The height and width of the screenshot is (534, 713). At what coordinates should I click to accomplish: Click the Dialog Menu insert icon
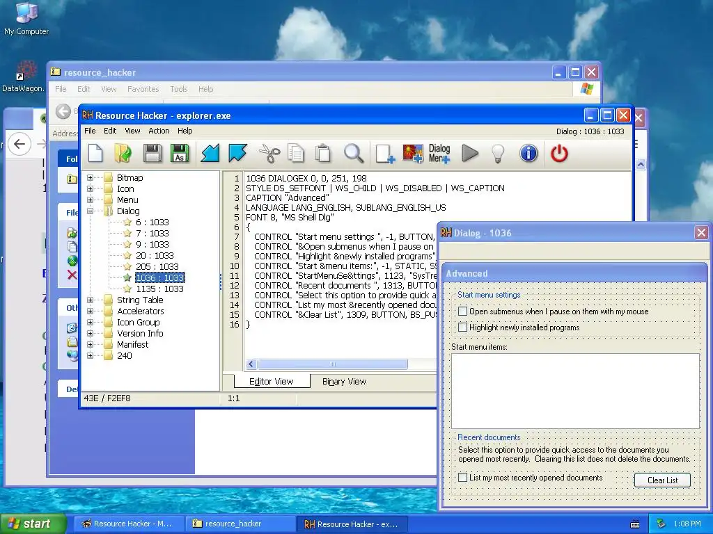[439, 154]
